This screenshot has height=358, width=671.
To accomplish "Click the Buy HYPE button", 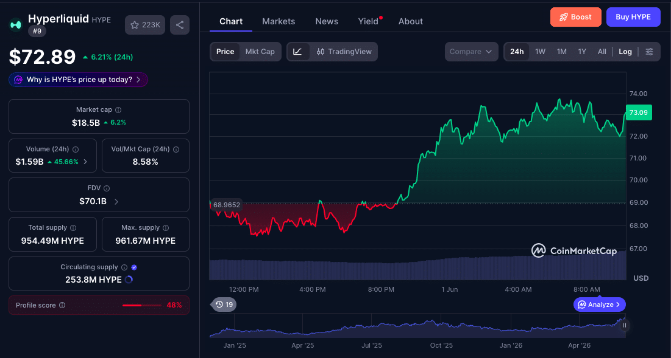I will click(633, 17).
